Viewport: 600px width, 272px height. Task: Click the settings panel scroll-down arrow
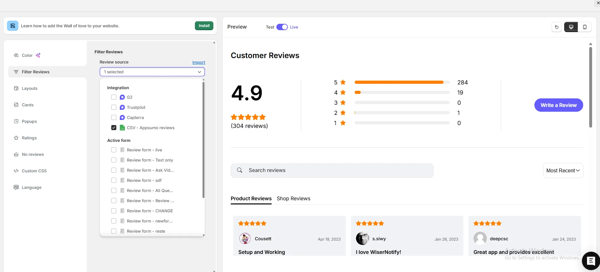(x=214, y=271)
